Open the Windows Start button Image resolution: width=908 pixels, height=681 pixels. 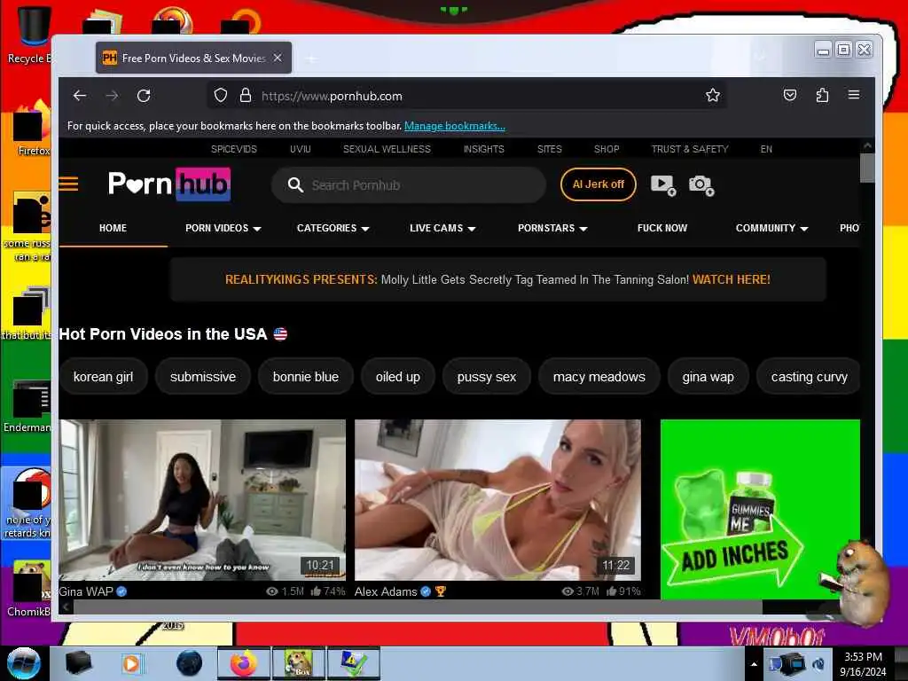tap(23, 663)
